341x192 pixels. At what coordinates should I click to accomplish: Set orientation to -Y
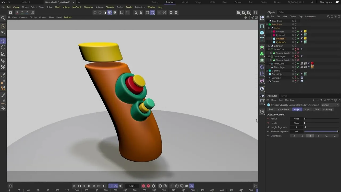point(318,136)
